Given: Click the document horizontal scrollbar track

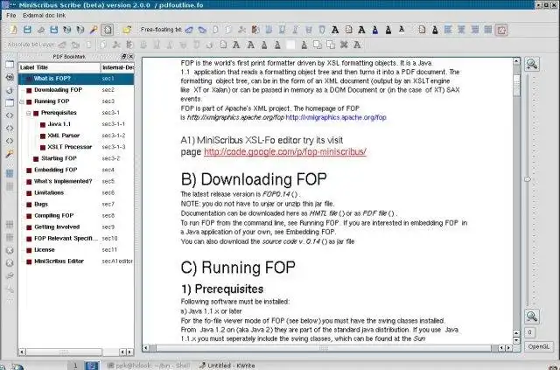Looking at the screenshot, I should tap(323, 348).
